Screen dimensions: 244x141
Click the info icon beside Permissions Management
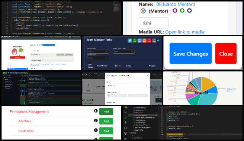click(96, 111)
